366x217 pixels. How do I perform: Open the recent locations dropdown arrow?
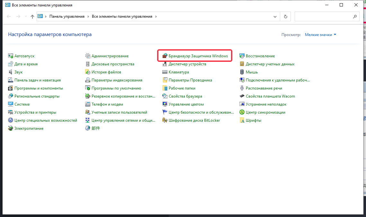click(26, 16)
